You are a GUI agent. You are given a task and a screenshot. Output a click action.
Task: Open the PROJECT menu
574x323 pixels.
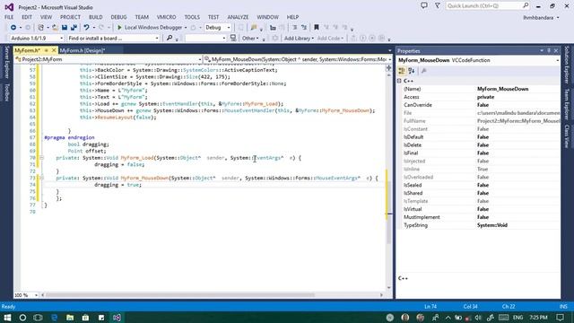coord(70,17)
